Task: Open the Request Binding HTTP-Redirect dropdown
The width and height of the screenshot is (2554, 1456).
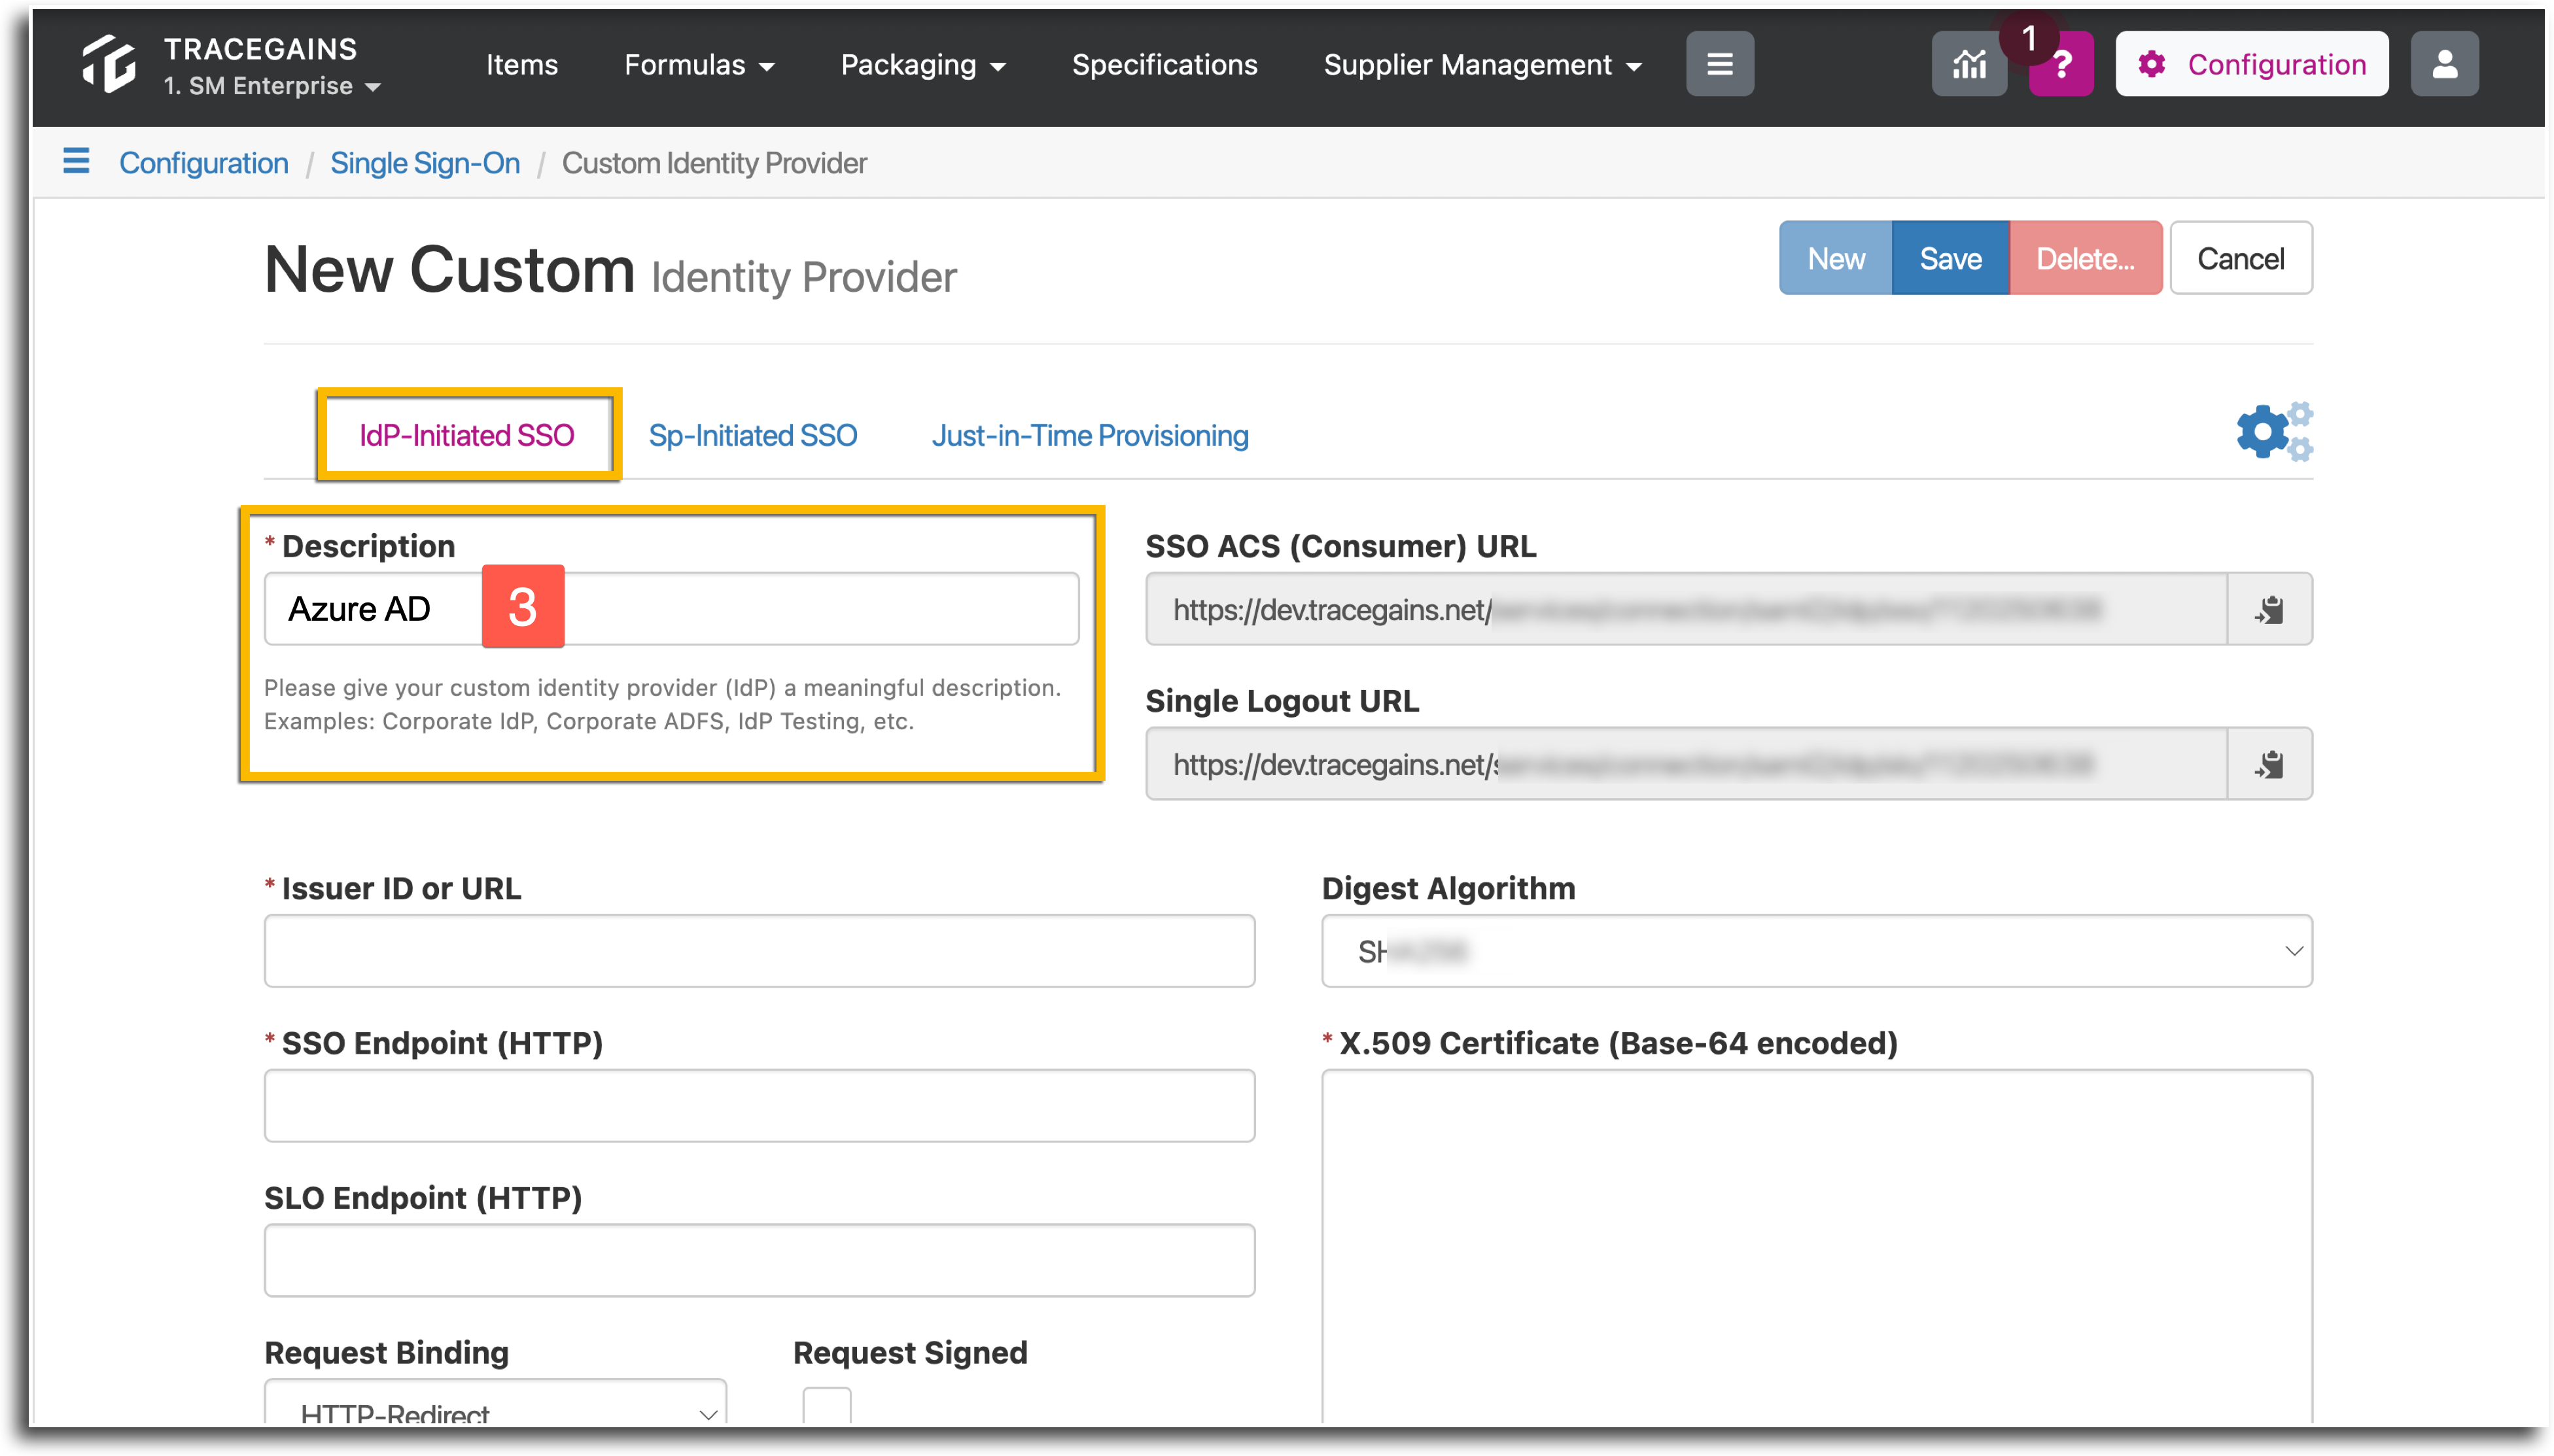Action: pyautogui.click(x=495, y=1404)
